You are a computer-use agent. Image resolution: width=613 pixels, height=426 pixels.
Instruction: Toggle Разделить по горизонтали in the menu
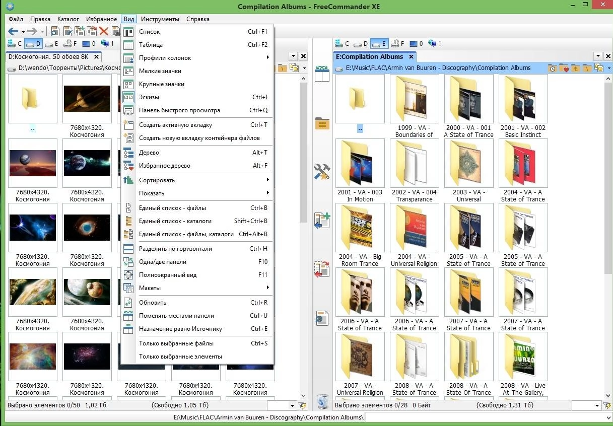[197, 249]
